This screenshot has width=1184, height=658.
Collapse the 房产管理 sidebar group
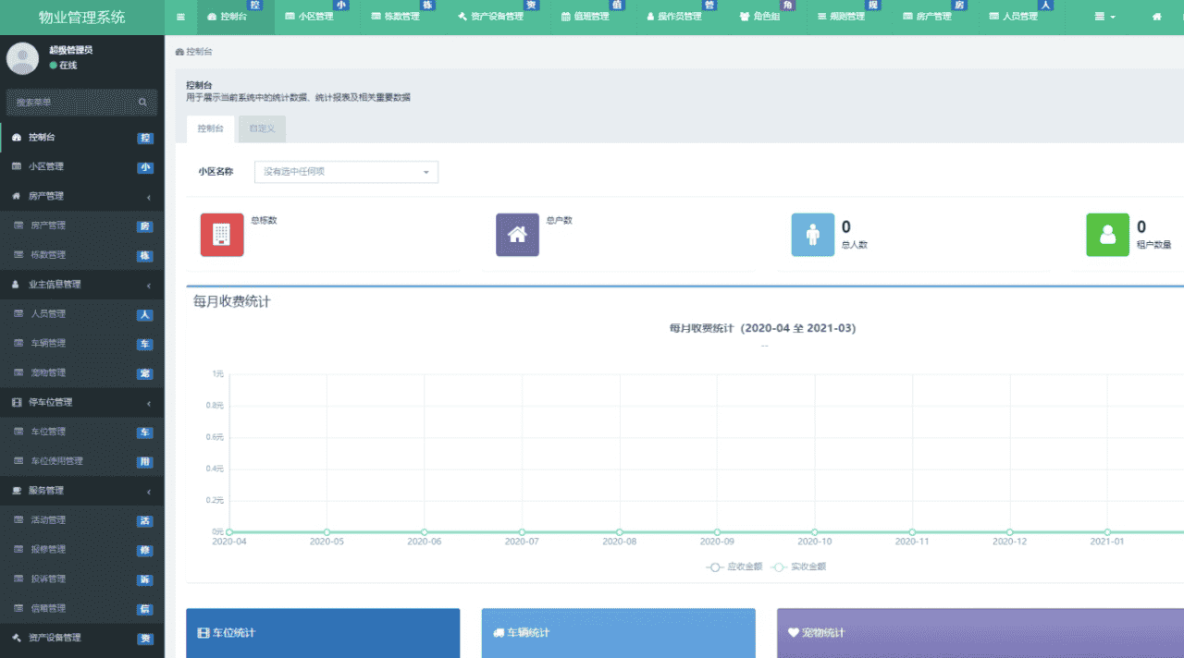pos(81,196)
